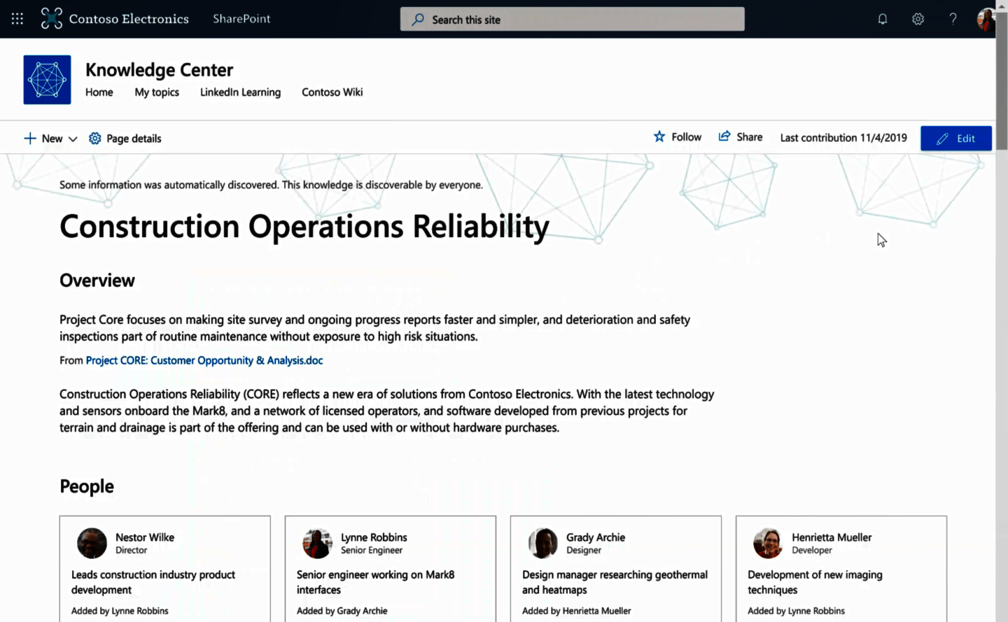This screenshot has width=1008, height=622.
Task: Click Lynne Robbins' 'Senior Engineer' job title
Action: click(372, 550)
